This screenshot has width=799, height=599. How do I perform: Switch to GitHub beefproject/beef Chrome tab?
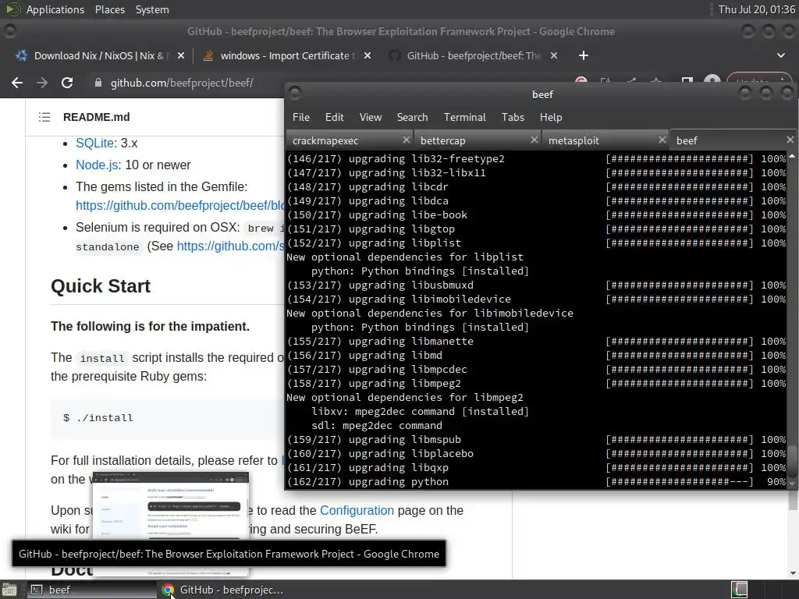473,55
